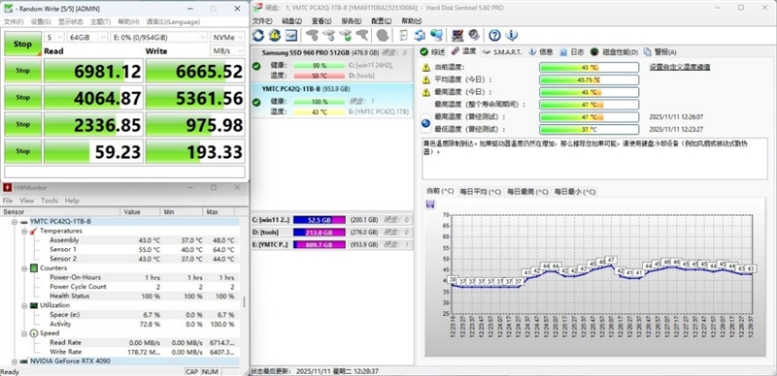Open the question mark help icon
Image resolution: width=777 pixels, height=376 pixels.
494,35
